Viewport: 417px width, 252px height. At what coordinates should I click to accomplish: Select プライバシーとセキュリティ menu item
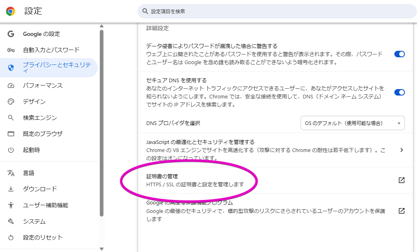coord(49,68)
